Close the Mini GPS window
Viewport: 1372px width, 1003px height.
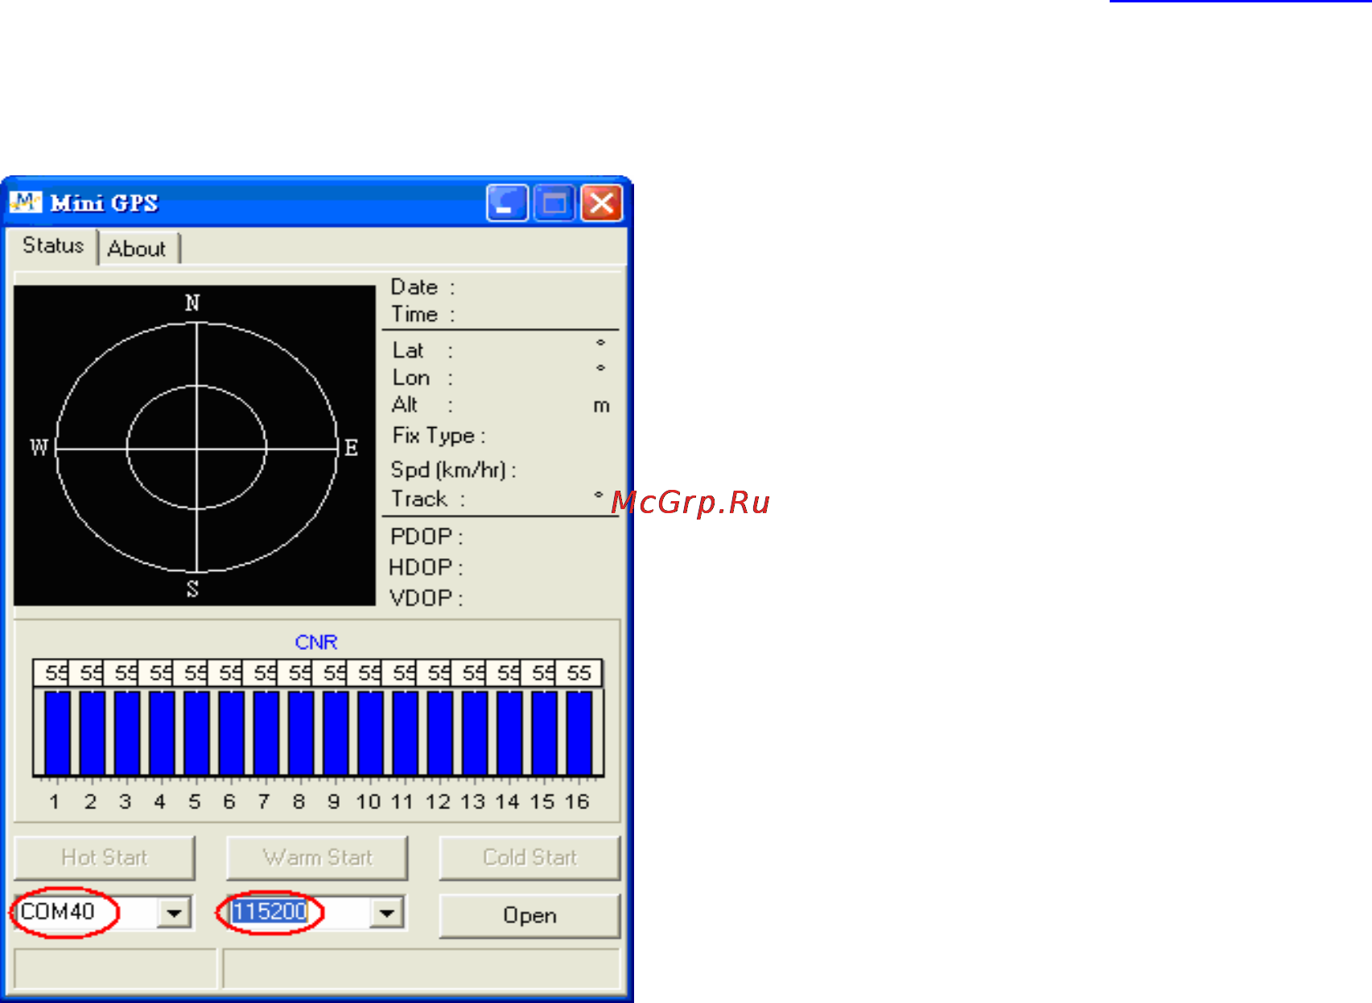tap(602, 203)
